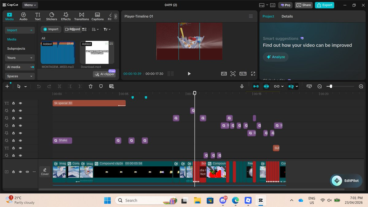
Task: Open the Transitions panel
Action: 82,17
